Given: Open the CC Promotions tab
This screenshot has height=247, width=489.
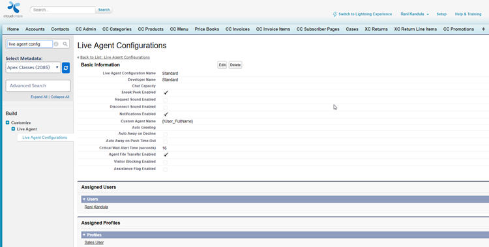Looking at the screenshot, I should coord(458,29).
